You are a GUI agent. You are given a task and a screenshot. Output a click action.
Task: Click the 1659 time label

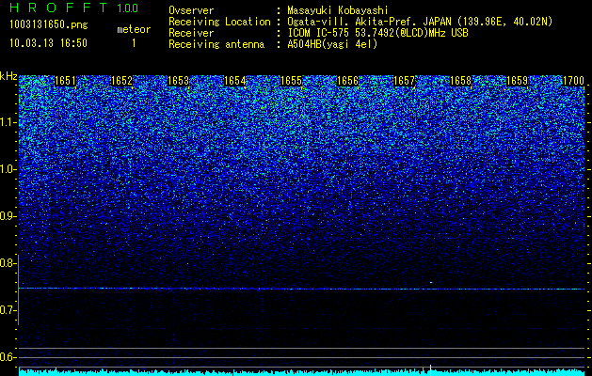(x=518, y=81)
